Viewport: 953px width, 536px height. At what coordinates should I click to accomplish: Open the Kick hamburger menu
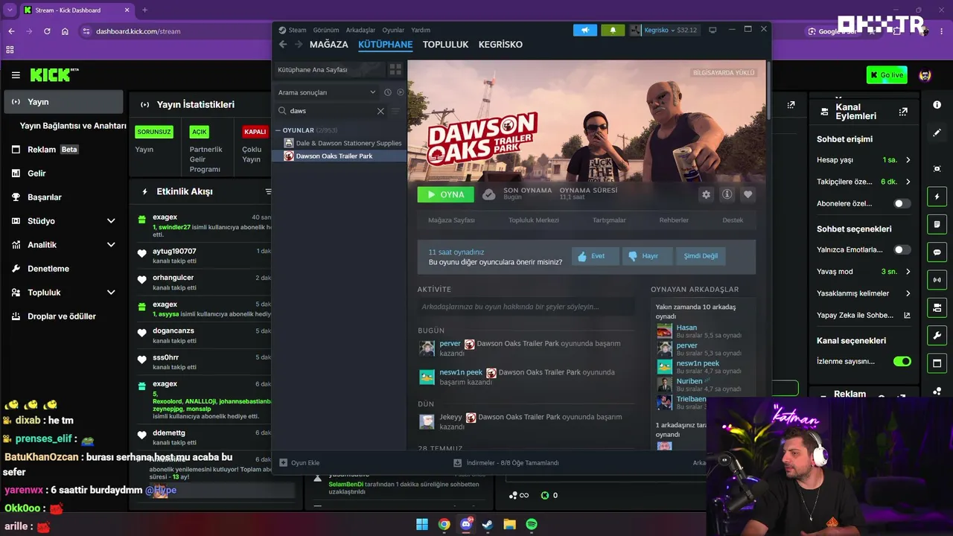pos(16,75)
